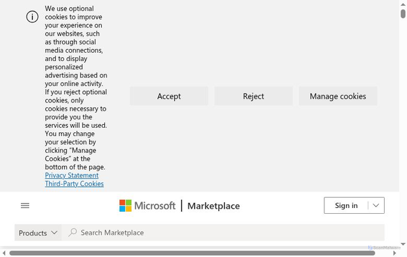Image resolution: width=407 pixels, height=257 pixels.
Task: Click the scroll up arrow
Action: [403, 4]
